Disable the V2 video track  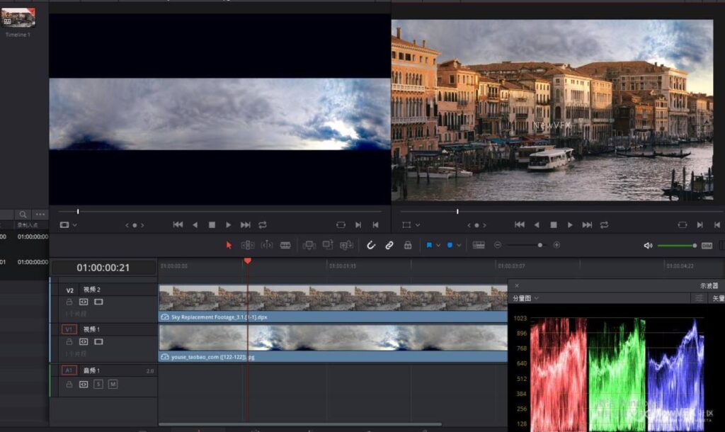98,302
